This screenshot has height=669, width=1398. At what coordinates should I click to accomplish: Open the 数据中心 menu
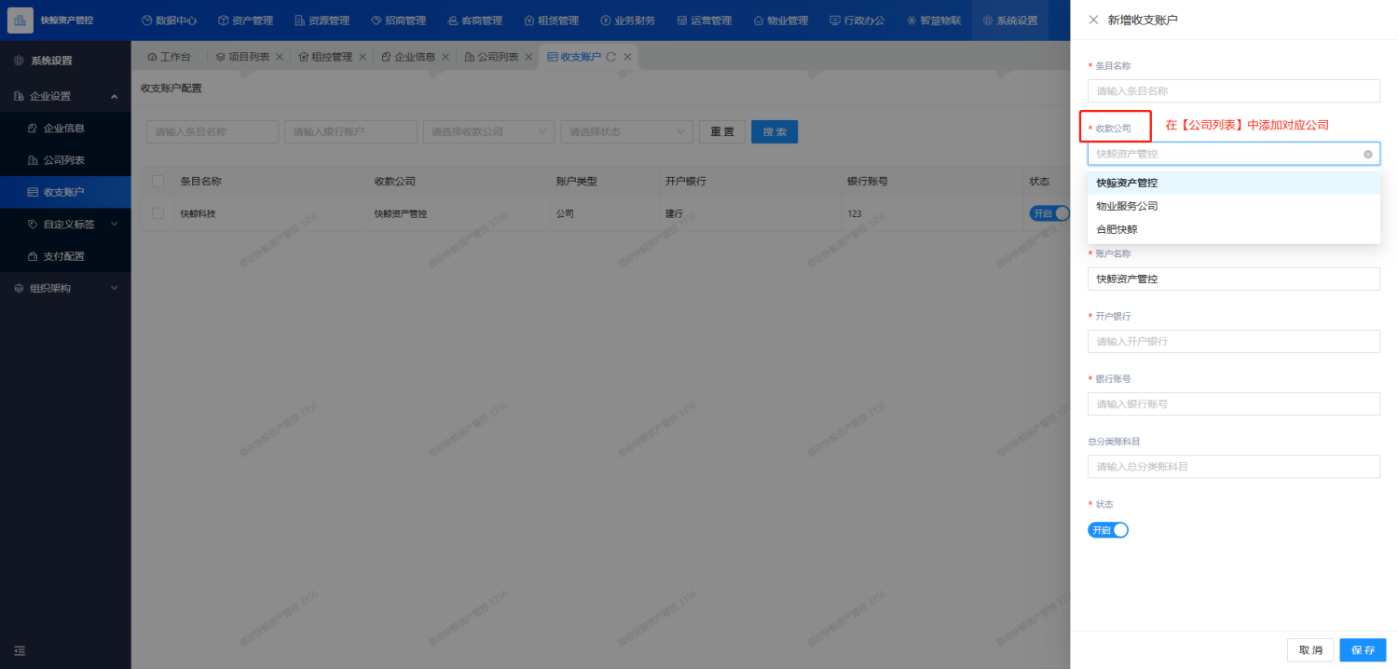pos(169,20)
